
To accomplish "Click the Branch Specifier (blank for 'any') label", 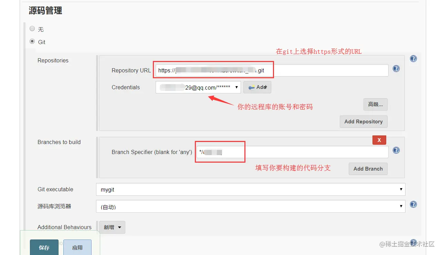I will (152, 152).
